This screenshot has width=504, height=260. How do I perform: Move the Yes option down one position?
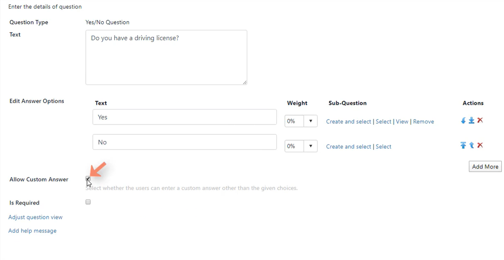[x=463, y=121]
